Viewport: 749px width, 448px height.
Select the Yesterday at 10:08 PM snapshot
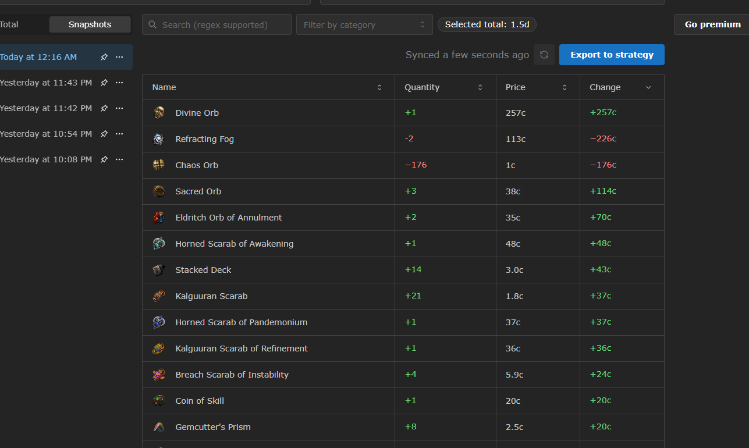tap(46, 159)
